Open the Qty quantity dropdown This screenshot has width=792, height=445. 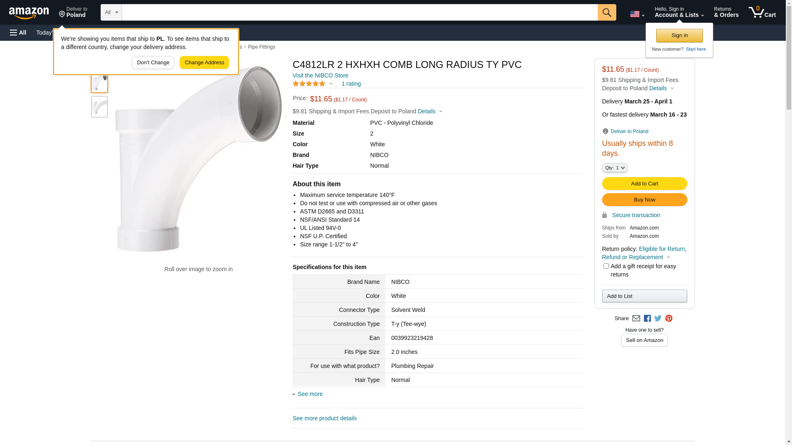[x=615, y=168]
